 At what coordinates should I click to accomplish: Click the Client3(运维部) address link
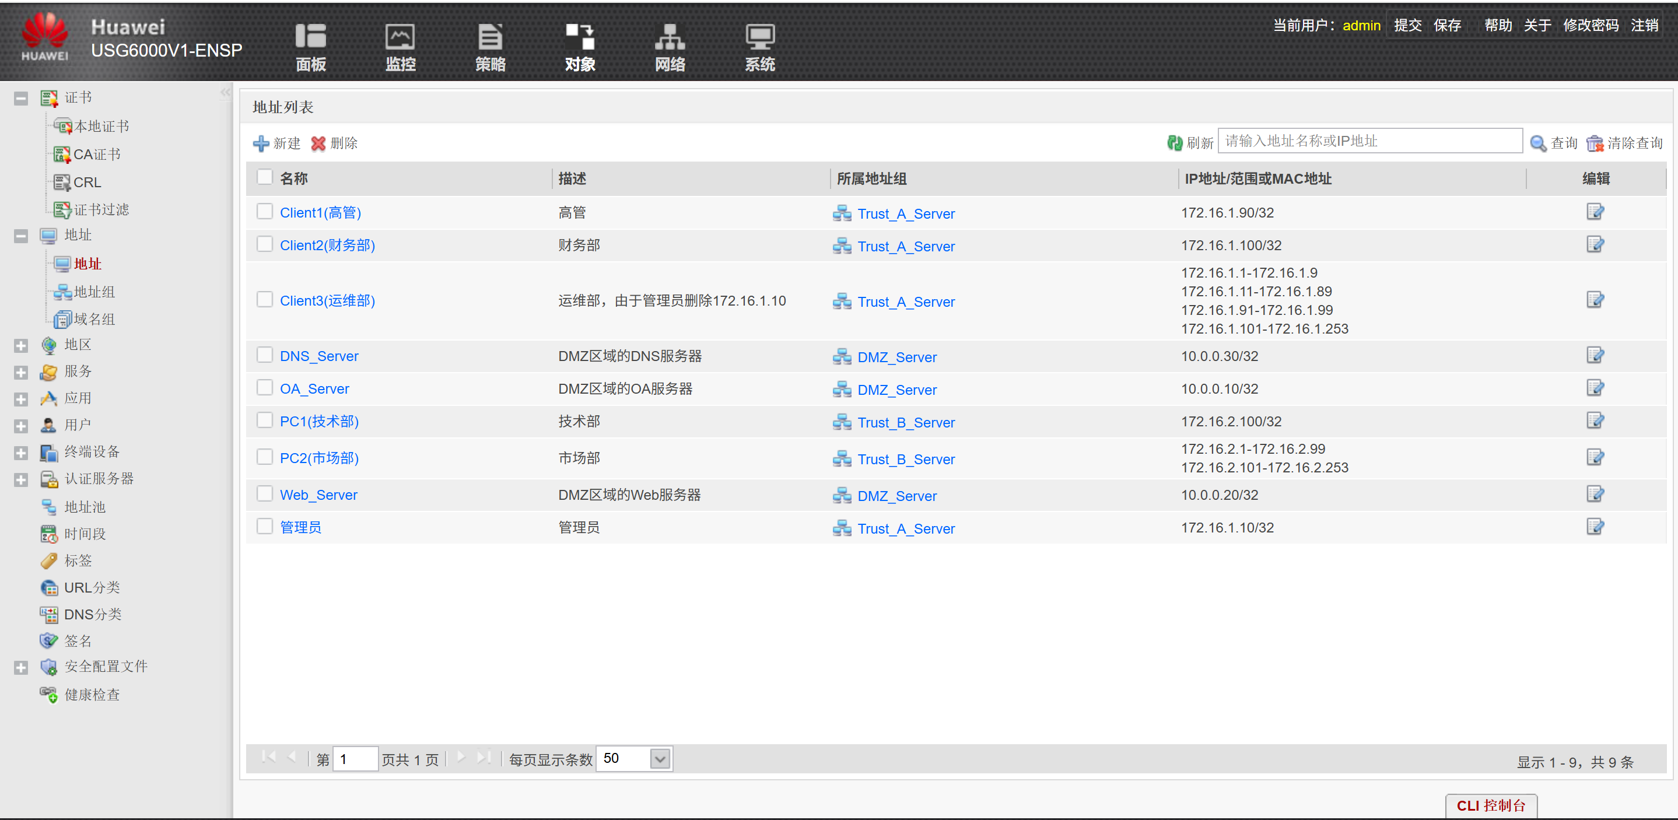click(327, 300)
